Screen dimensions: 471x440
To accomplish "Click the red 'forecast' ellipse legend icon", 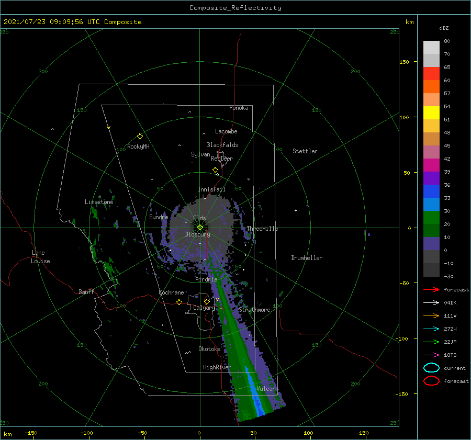I will pyautogui.click(x=431, y=381).
